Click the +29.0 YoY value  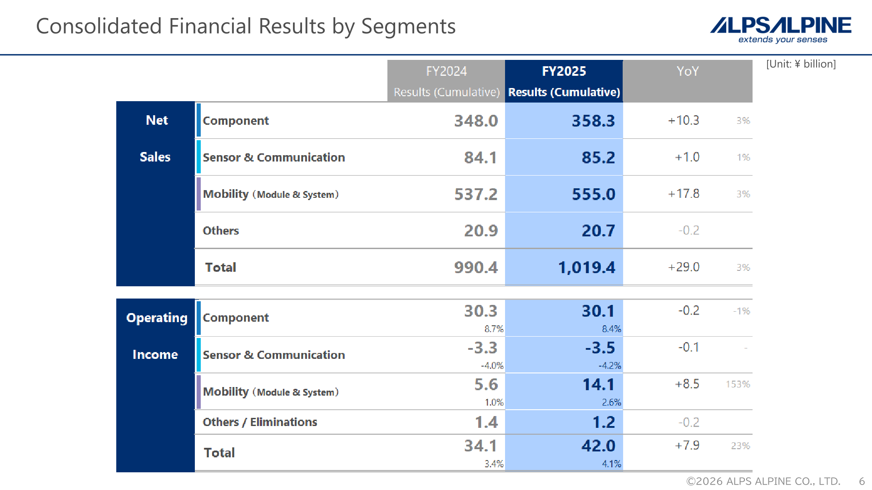tap(684, 267)
